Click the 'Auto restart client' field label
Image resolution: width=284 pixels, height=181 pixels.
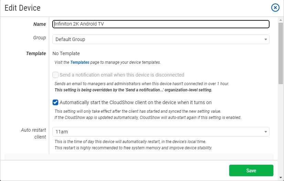coord(33,133)
